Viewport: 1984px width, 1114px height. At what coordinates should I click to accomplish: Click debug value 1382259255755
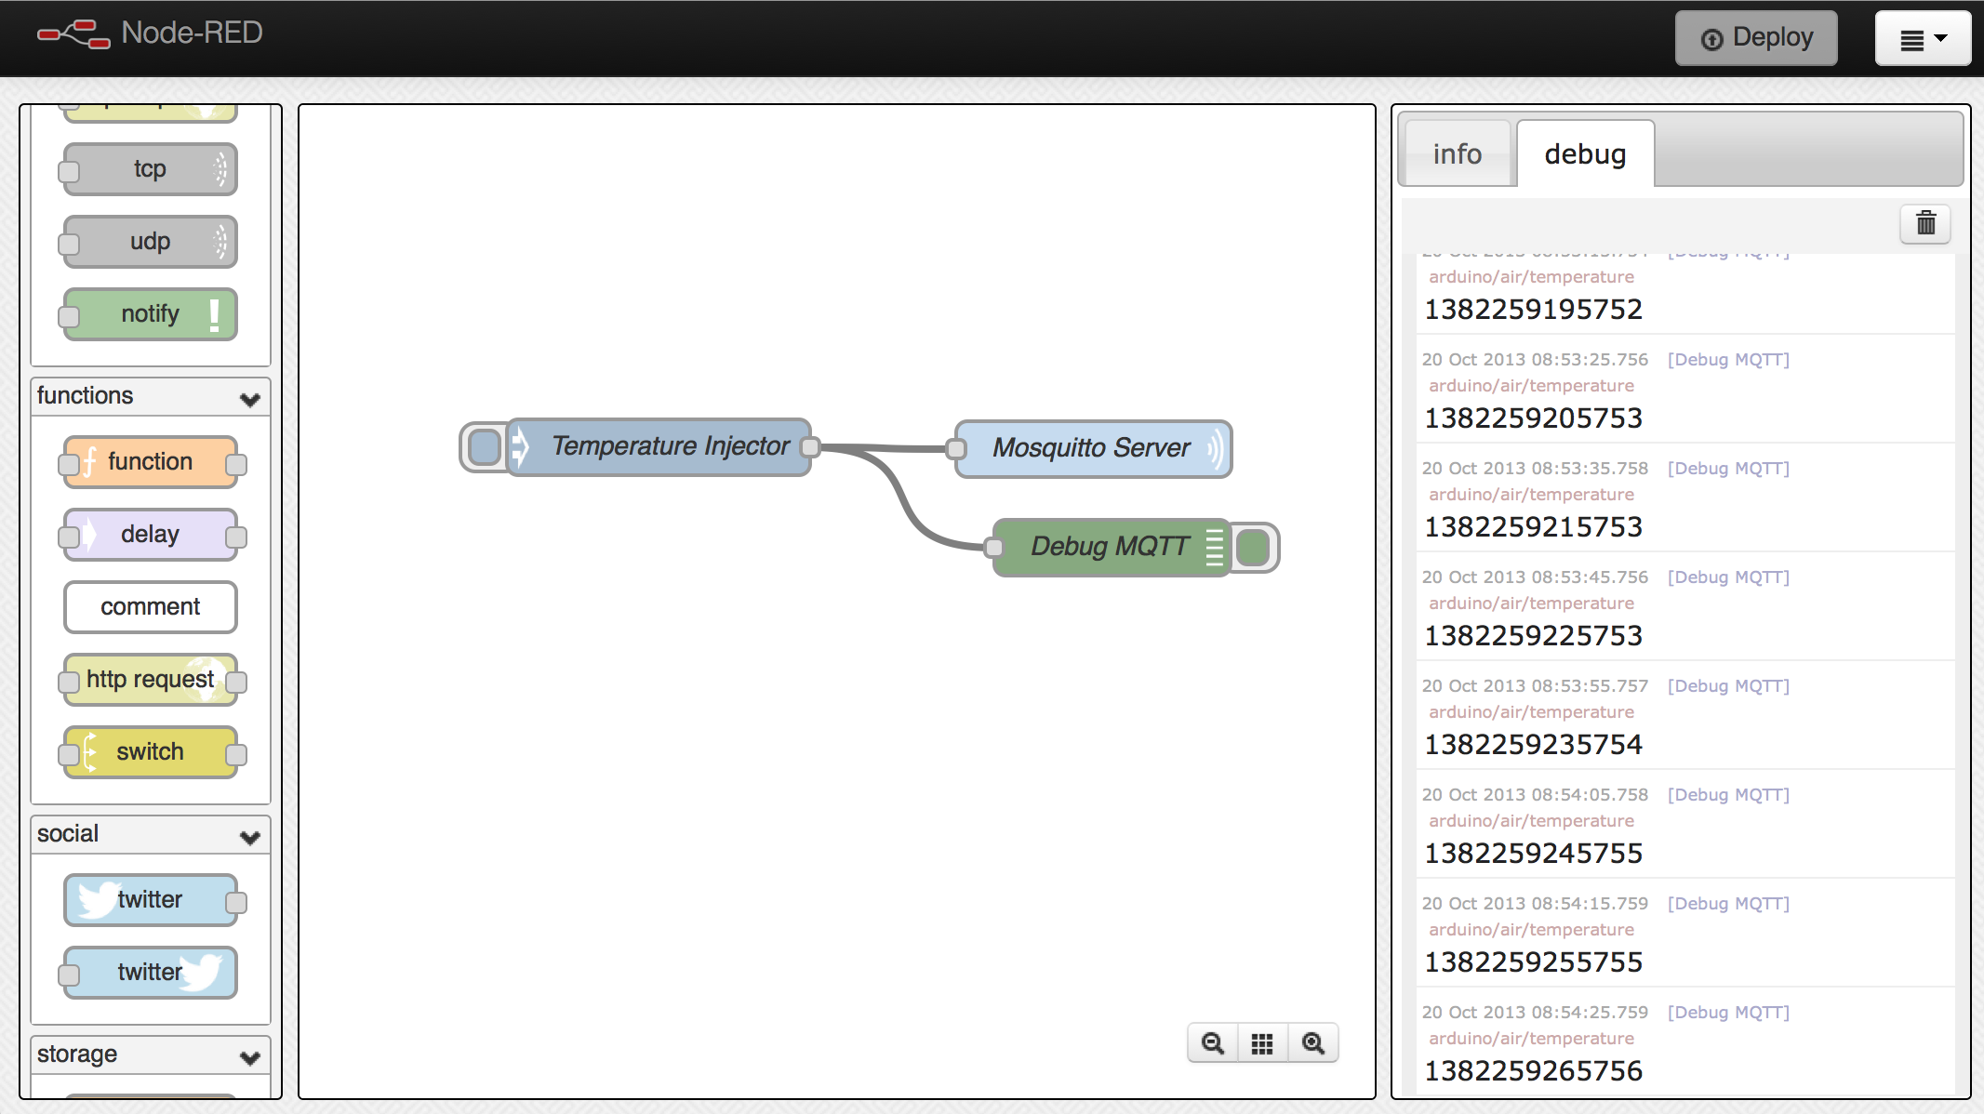[x=1534, y=962]
